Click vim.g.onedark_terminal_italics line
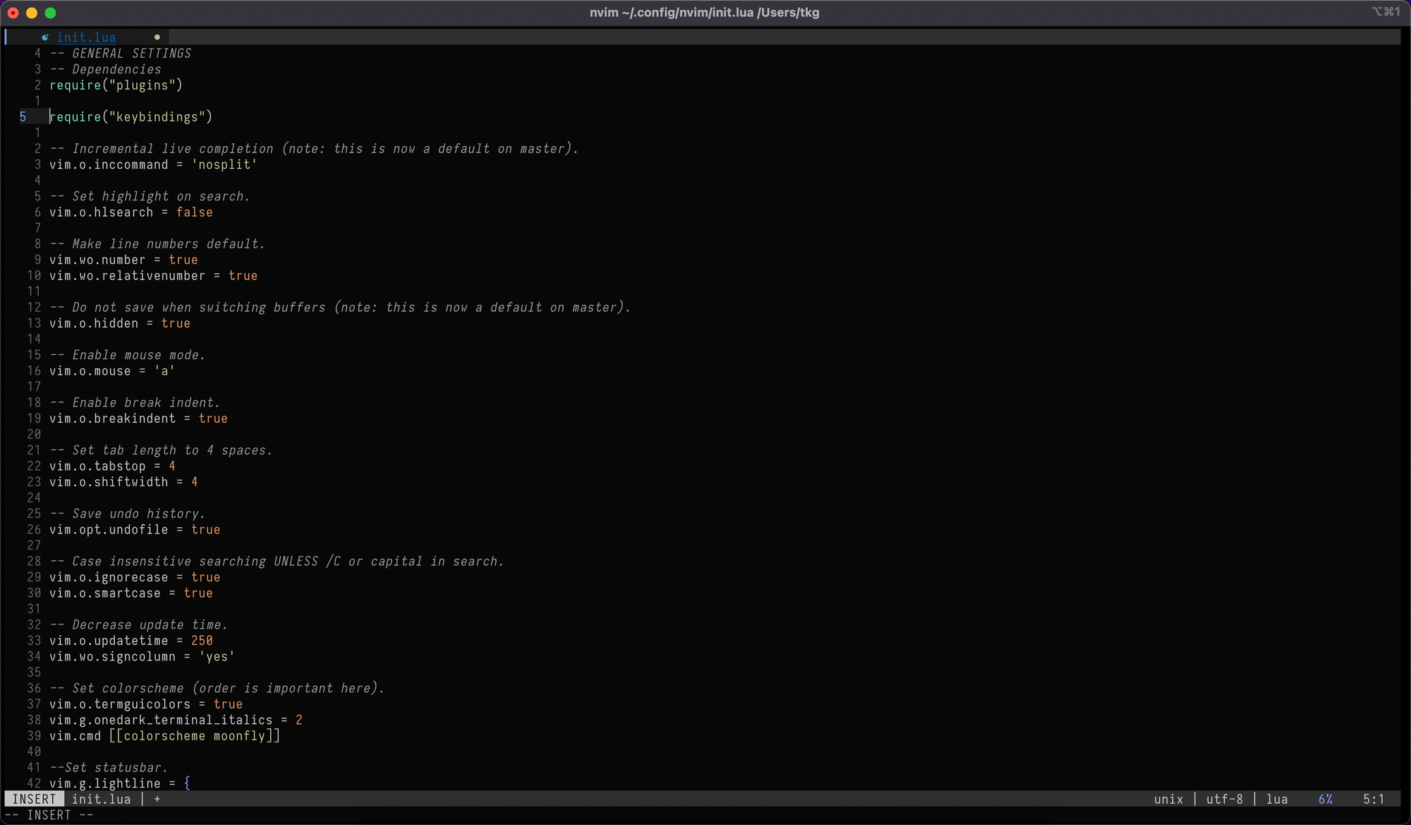 [x=176, y=721]
